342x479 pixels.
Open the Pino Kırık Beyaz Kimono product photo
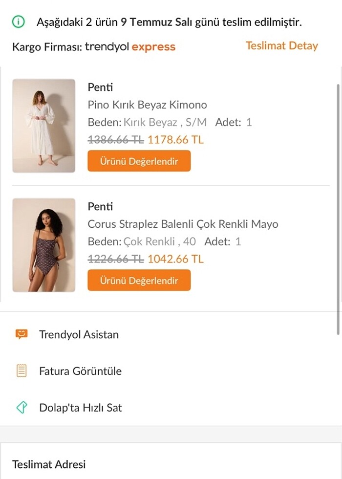pyautogui.click(x=43, y=125)
